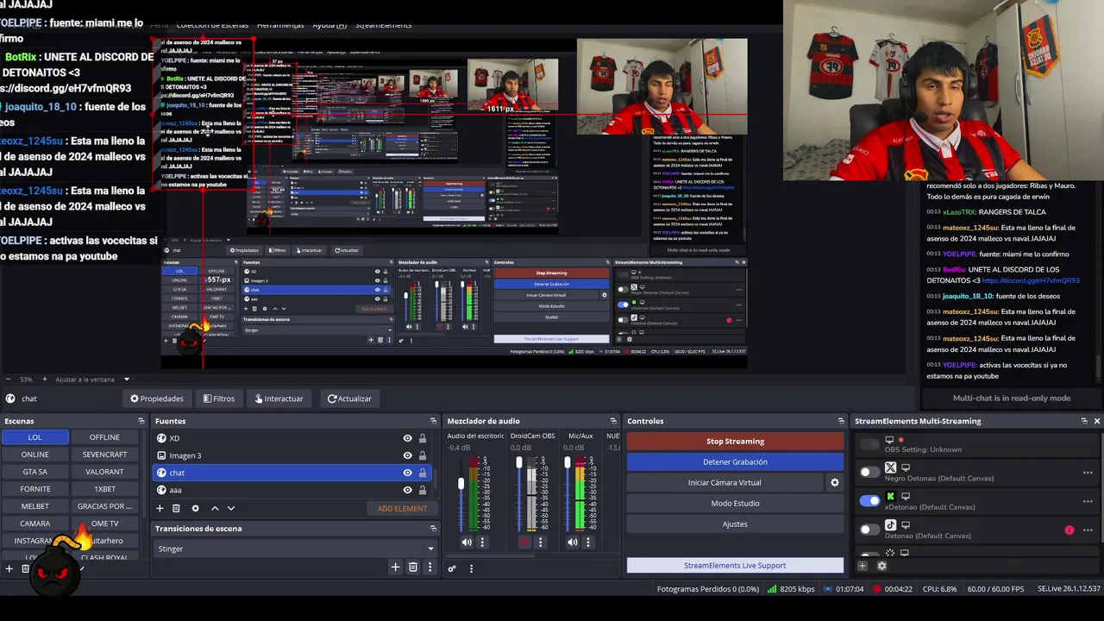Open Filtros for chat source

click(219, 398)
